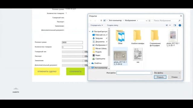Click the Открыть button
The image size is (193, 108).
pos(160,77)
